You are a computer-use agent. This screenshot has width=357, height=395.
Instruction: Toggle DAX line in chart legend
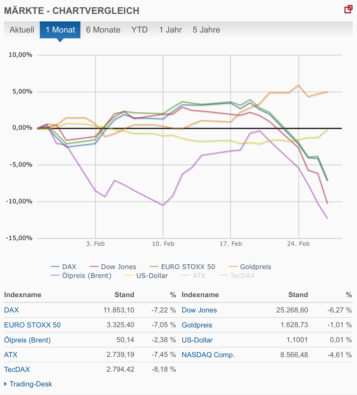pos(69,267)
